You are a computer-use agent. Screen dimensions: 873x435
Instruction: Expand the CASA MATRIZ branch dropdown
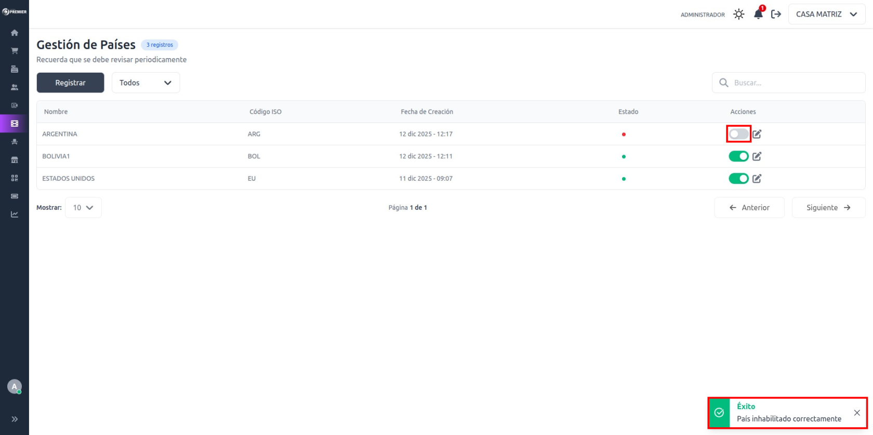(826, 15)
